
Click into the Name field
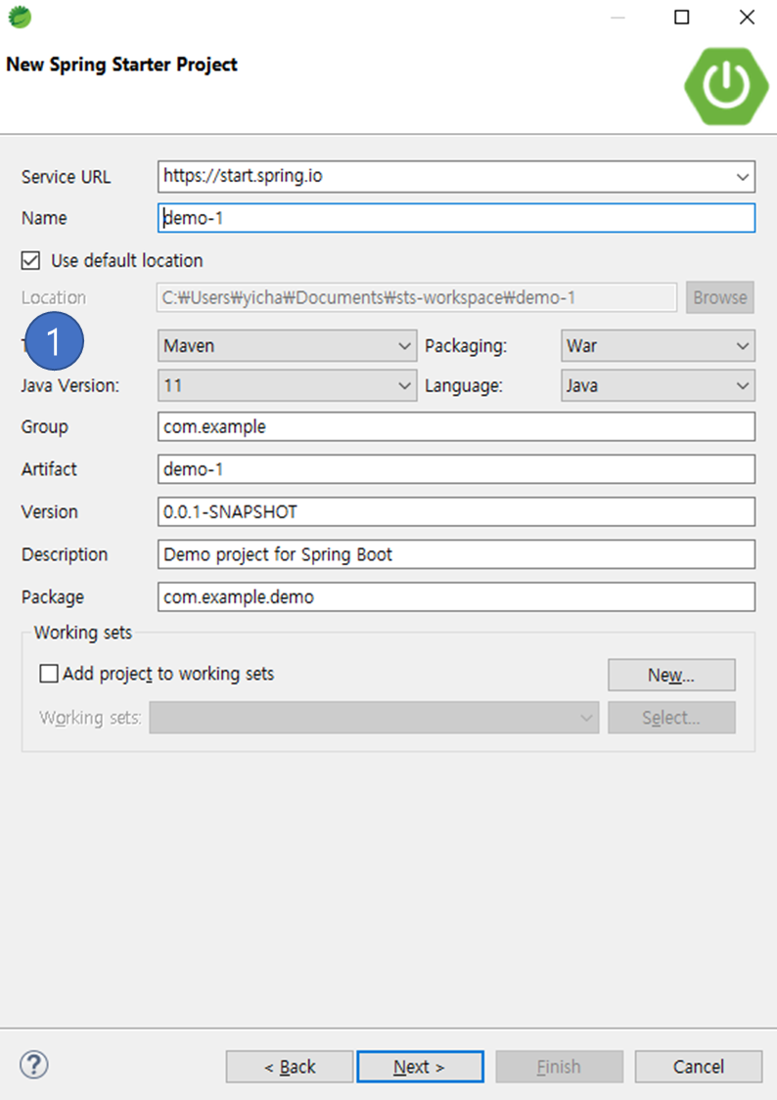(x=456, y=218)
